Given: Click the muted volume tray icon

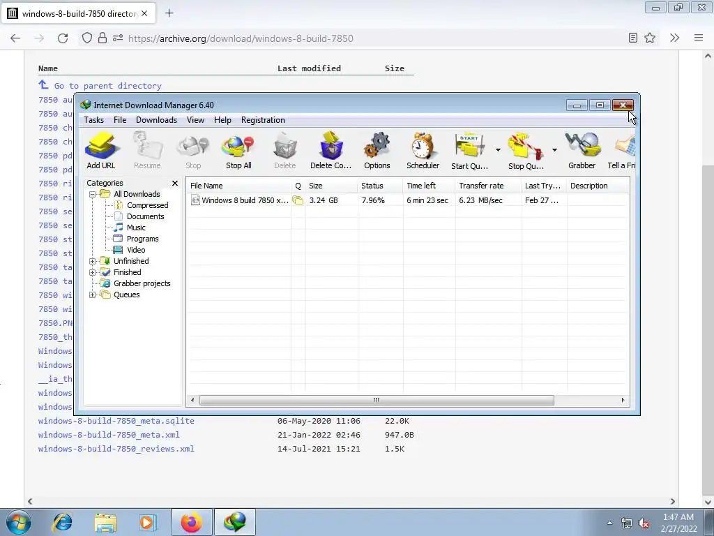Looking at the screenshot, I should coord(644,523).
